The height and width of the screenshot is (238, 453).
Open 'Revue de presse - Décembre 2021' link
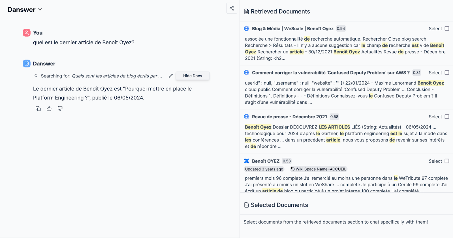pyautogui.click(x=289, y=117)
